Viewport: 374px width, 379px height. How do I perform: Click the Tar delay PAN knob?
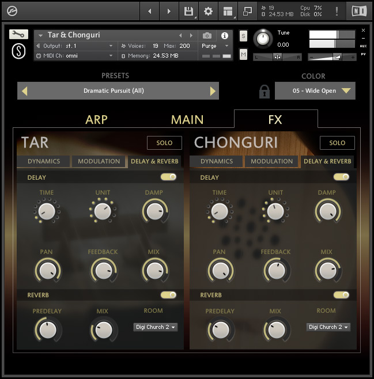pos(47,271)
